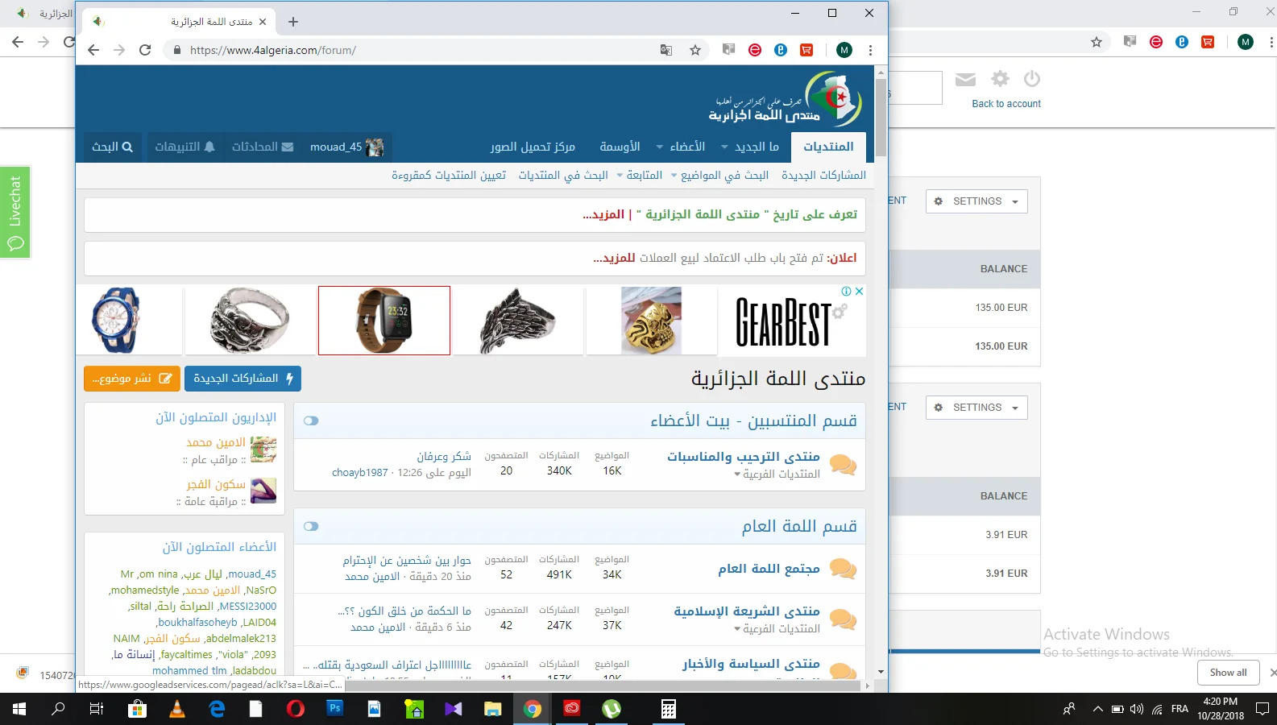
Task: Open the top SETTINGS dropdown
Action: click(x=976, y=201)
